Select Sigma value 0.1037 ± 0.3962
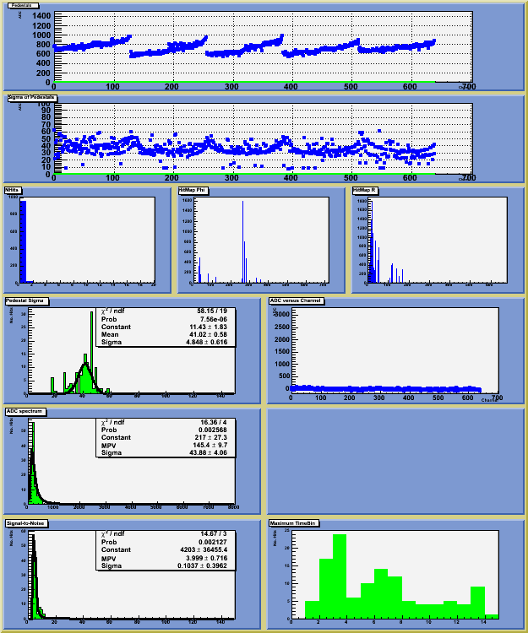The height and width of the screenshot is (633, 528). 203,566
